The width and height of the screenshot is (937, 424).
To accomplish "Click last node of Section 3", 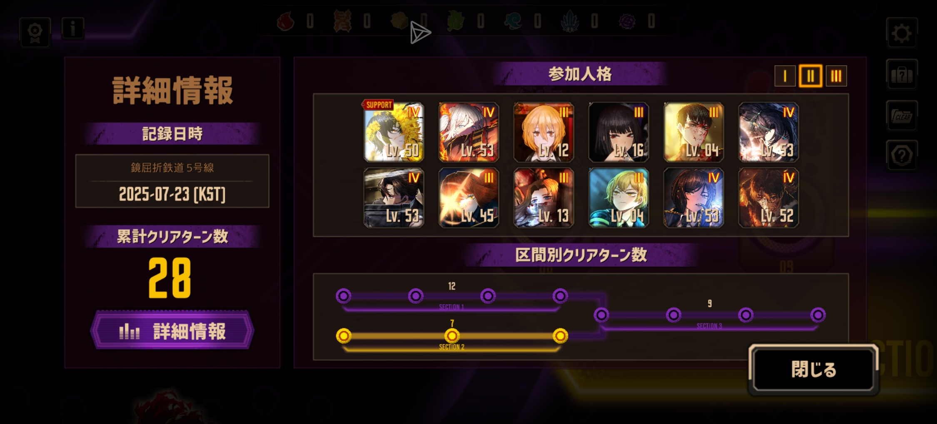I will point(818,315).
